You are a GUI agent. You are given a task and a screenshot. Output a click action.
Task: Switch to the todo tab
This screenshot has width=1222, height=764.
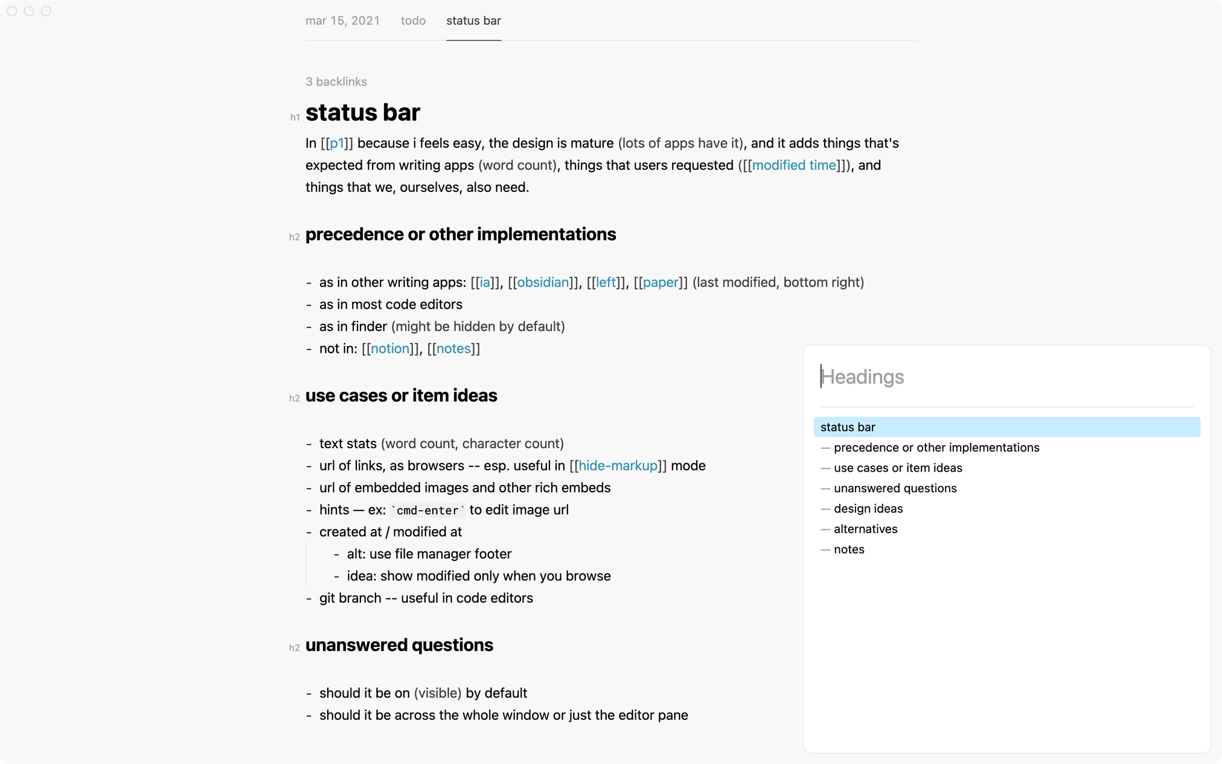[x=413, y=21]
